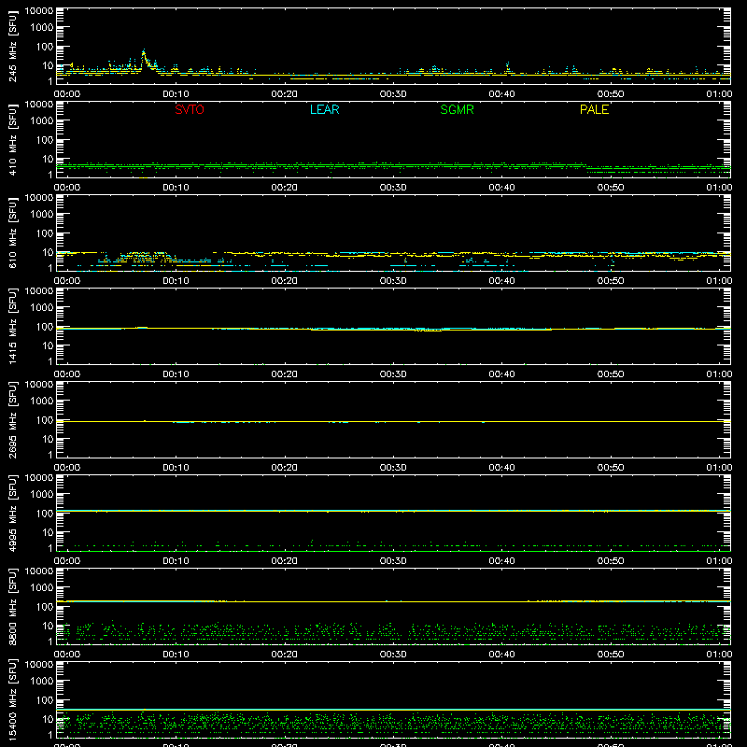Click the 100 tick of the 610 MHz panel
The width and height of the screenshot is (747, 747).
[x=45, y=233]
